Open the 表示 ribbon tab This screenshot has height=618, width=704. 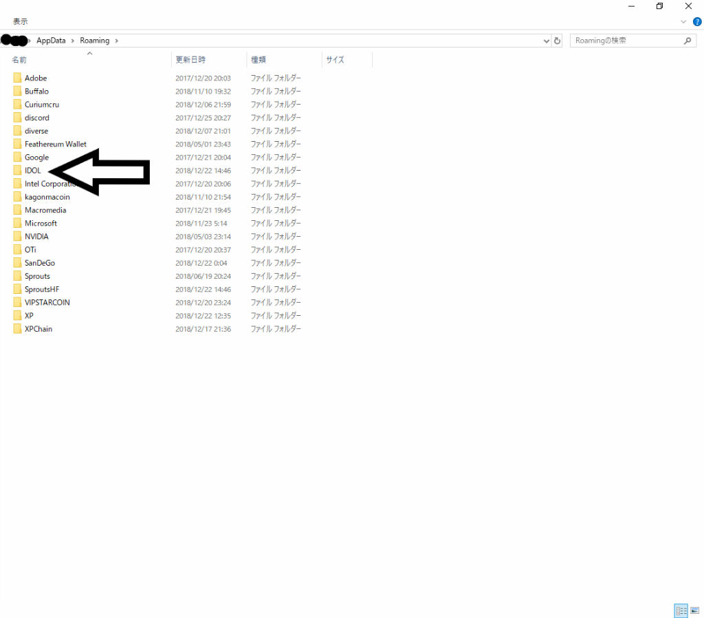pos(20,21)
